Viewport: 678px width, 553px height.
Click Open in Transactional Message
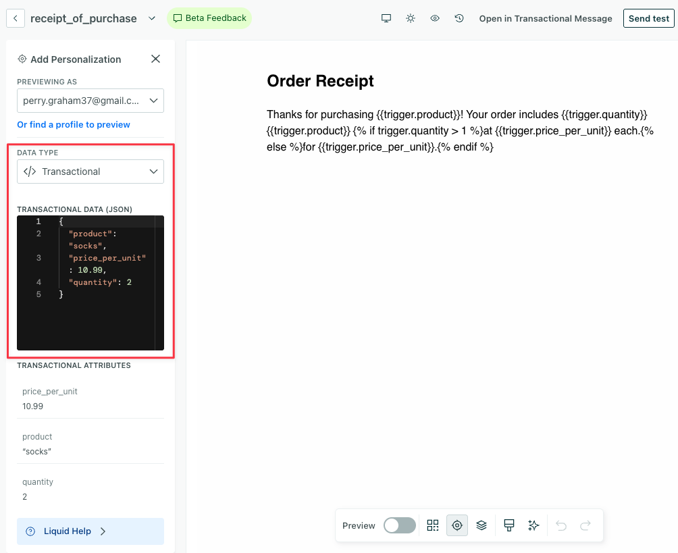coord(545,18)
